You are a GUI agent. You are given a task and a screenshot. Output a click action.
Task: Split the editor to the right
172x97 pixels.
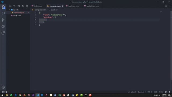(166, 6)
